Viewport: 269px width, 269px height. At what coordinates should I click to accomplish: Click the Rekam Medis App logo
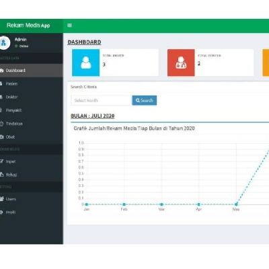click(28, 25)
